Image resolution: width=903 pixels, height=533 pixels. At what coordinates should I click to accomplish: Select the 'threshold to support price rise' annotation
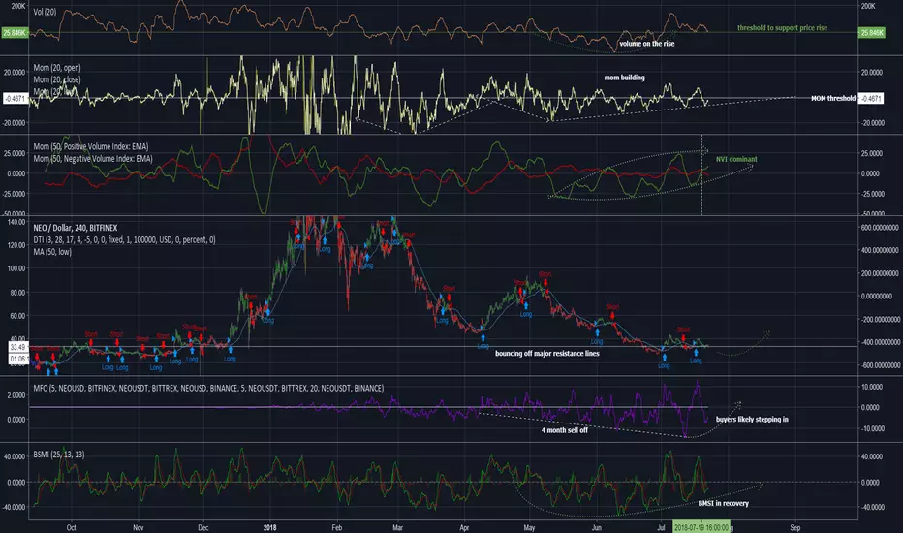[x=782, y=28]
